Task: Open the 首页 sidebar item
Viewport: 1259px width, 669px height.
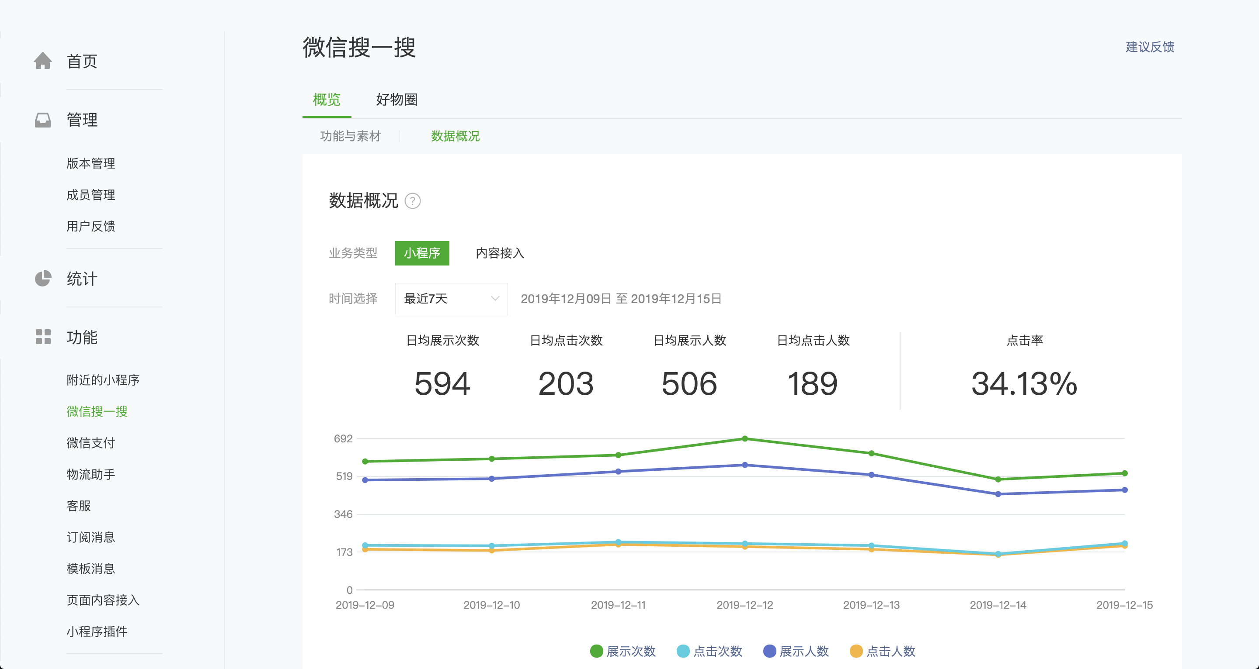Action: coord(82,62)
